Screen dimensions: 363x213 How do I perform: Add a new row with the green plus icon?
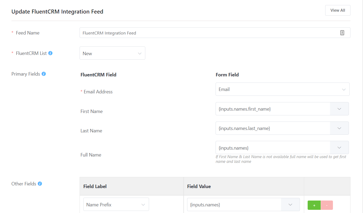pyautogui.click(x=314, y=205)
